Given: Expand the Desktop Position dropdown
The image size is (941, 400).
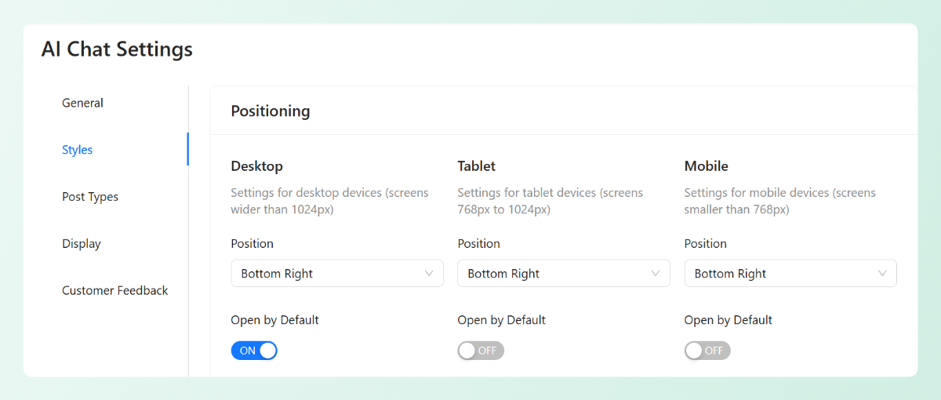Looking at the screenshot, I should pos(337,274).
